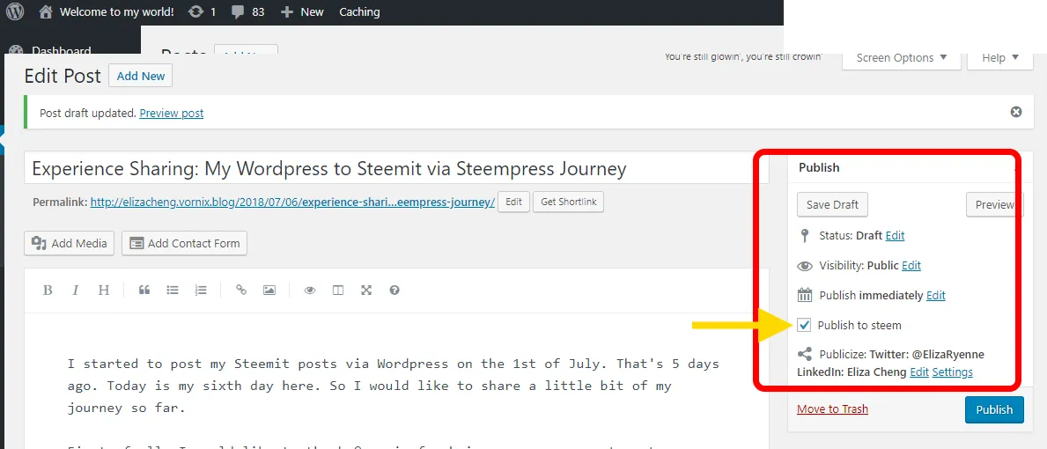Follow the Preview post link
The height and width of the screenshot is (449, 1047).
[172, 114]
